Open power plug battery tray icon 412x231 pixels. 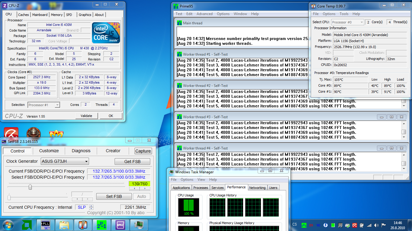pyautogui.click(x=362, y=225)
